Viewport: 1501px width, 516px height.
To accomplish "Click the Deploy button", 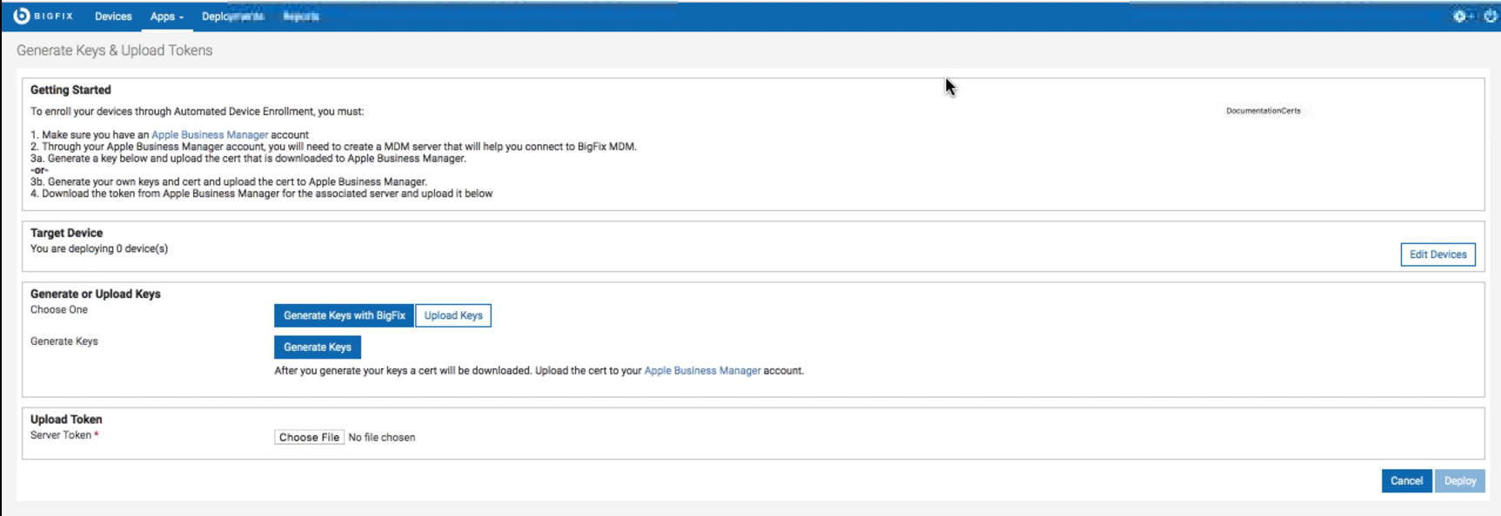I will (1460, 480).
